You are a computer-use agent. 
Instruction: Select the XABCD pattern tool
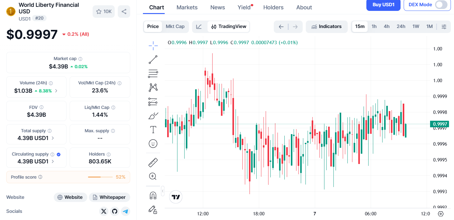point(153,87)
